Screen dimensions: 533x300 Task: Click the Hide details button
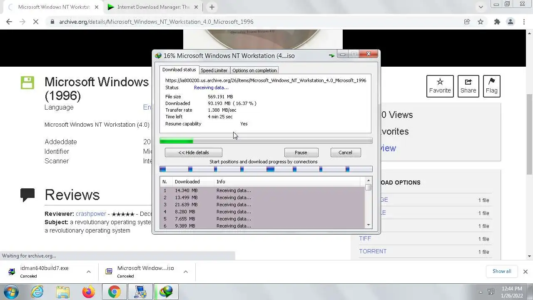pos(194,152)
